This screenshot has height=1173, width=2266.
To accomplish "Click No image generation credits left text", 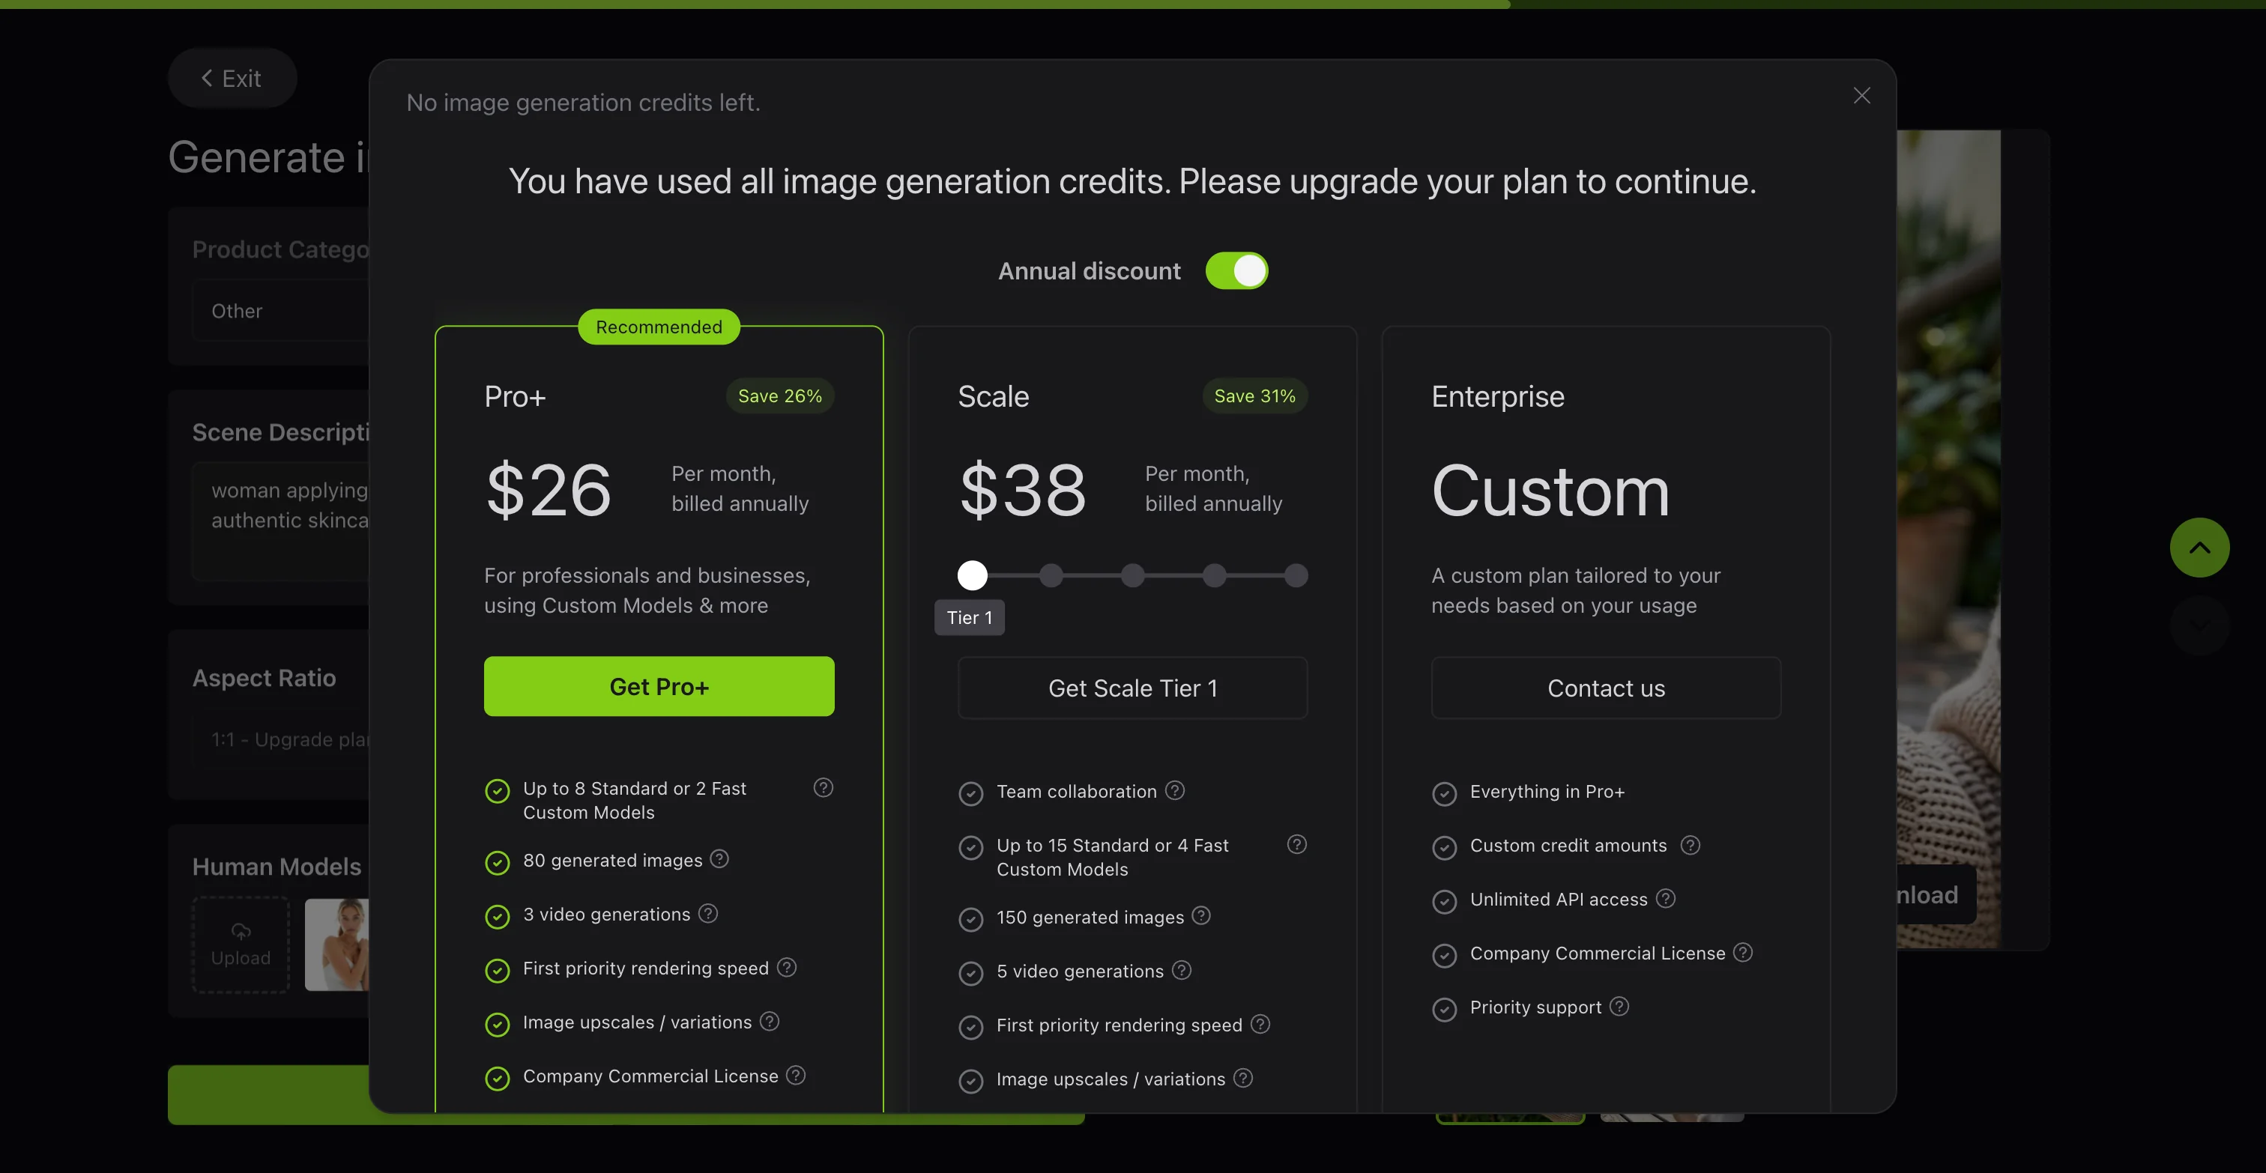I will point(583,103).
